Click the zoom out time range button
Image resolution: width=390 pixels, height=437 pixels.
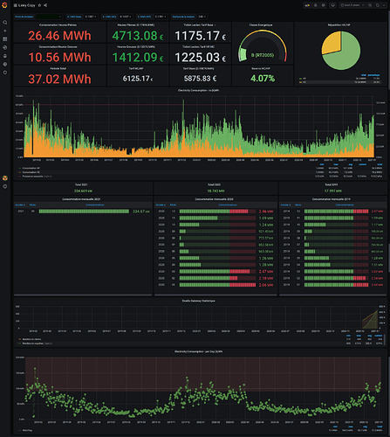(x=370, y=5)
